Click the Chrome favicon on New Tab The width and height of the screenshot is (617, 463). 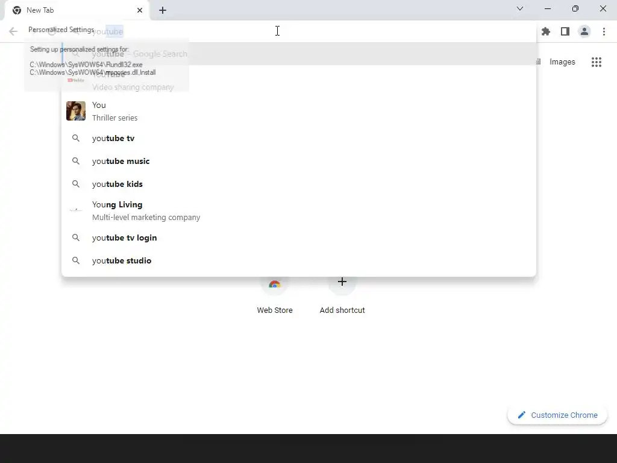pyautogui.click(x=17, y=10)
